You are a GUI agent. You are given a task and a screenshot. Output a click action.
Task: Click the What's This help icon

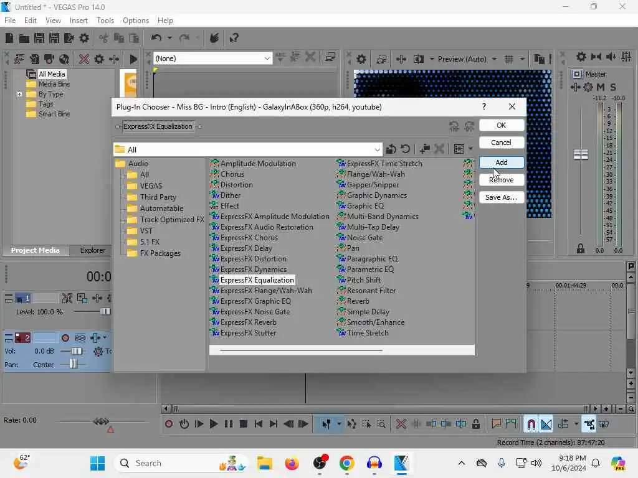point(234,38)
